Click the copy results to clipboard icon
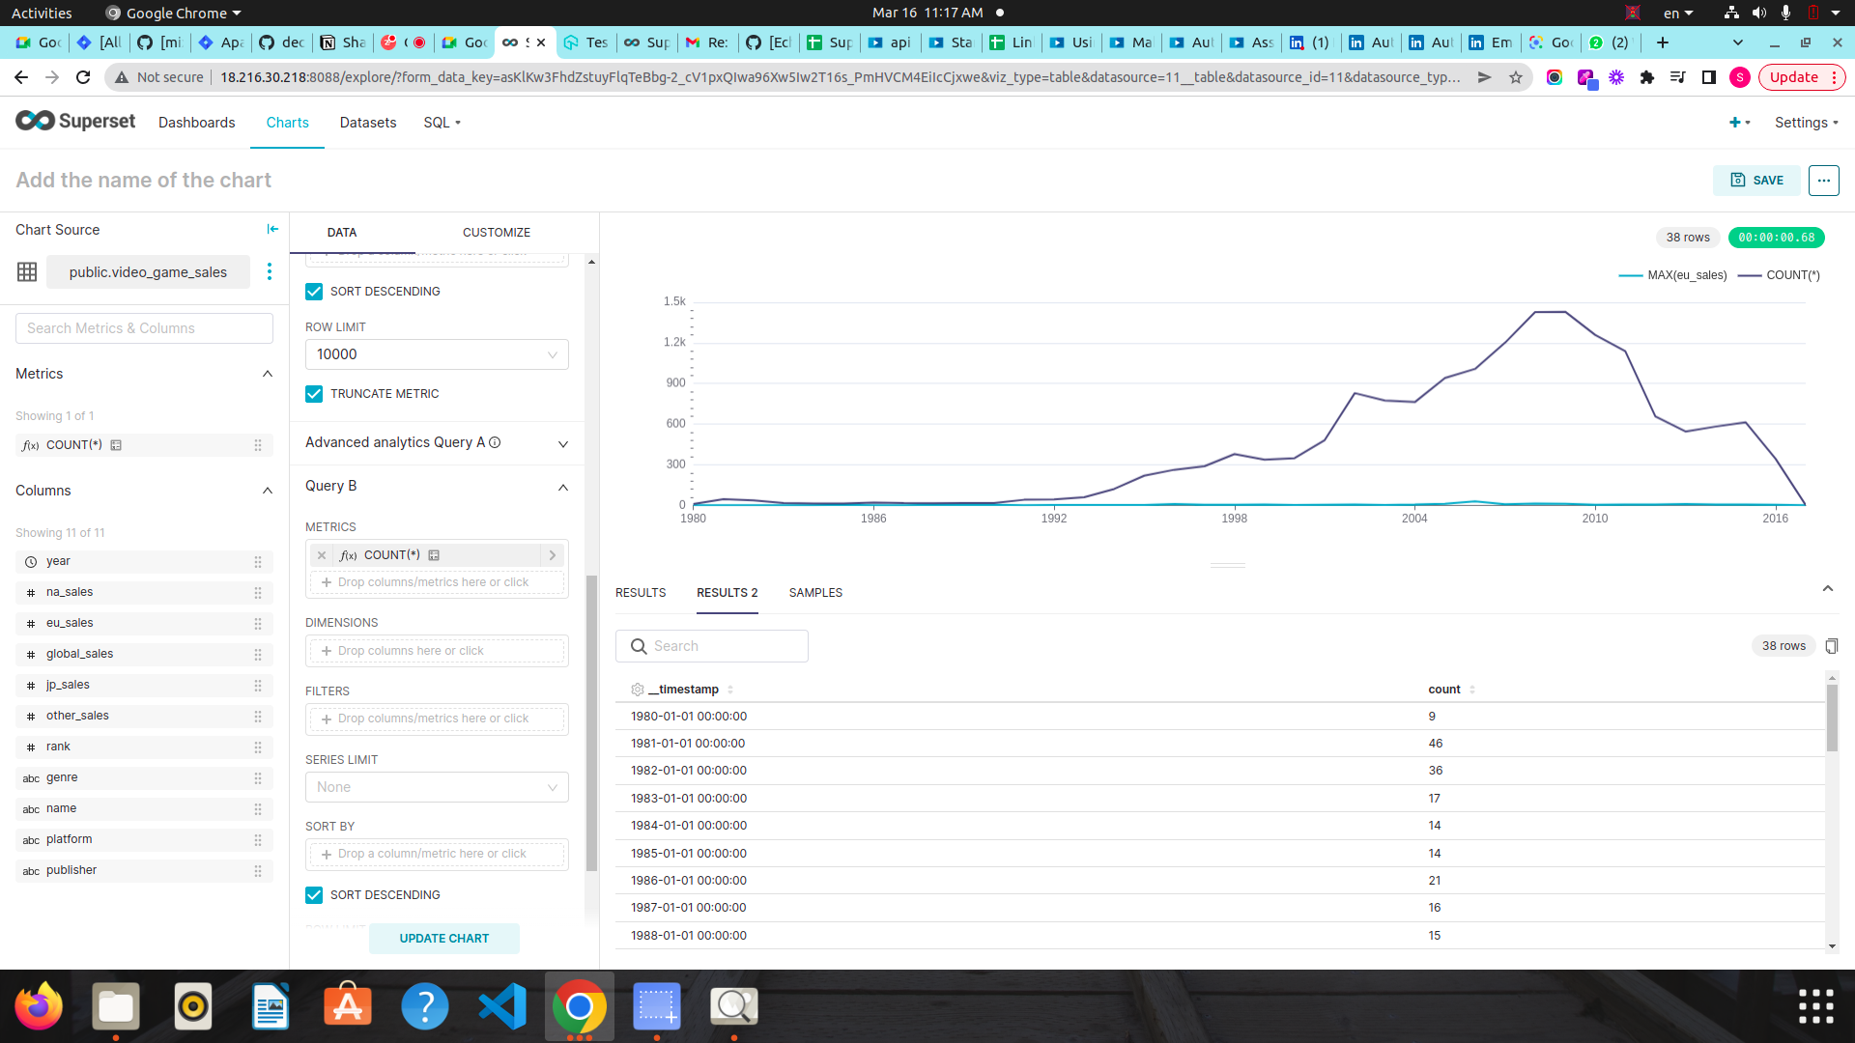Image resolution: width=1855 pixels, height=1043 pixels. click(x=1833, y=645)
